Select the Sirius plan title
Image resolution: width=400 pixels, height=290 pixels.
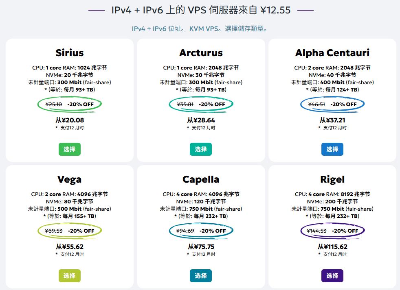(x=70, y=52)
